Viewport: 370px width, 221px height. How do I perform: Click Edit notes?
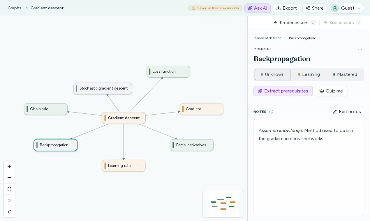(x=347, y=112)
